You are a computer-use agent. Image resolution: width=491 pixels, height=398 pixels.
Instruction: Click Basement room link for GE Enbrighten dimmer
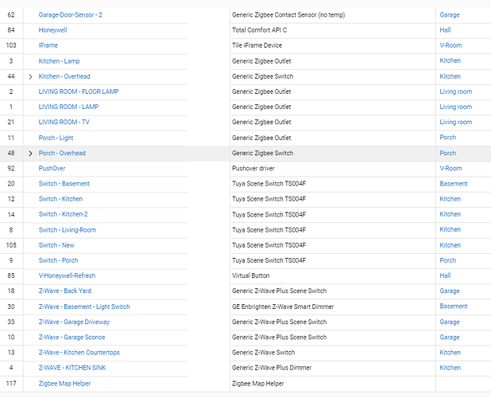tap(454, 306)
